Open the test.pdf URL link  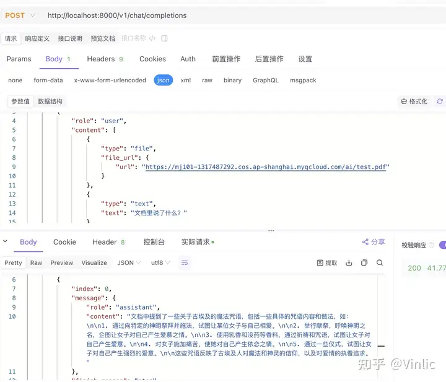pyautogui.click(x=266, y=167)
